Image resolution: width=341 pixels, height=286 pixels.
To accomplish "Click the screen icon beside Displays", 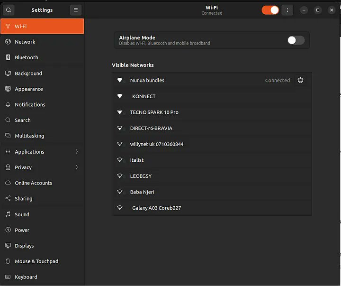I will coord(8,246).
